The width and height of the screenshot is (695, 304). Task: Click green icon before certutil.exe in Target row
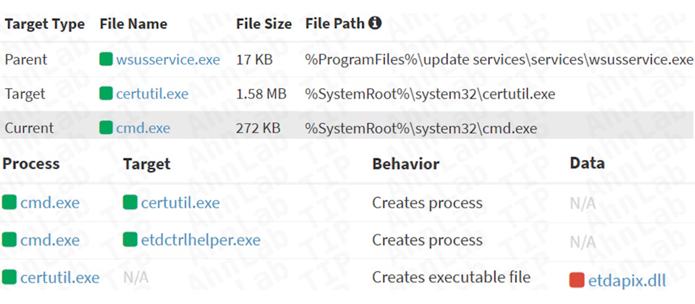click(x=106, y=93)
